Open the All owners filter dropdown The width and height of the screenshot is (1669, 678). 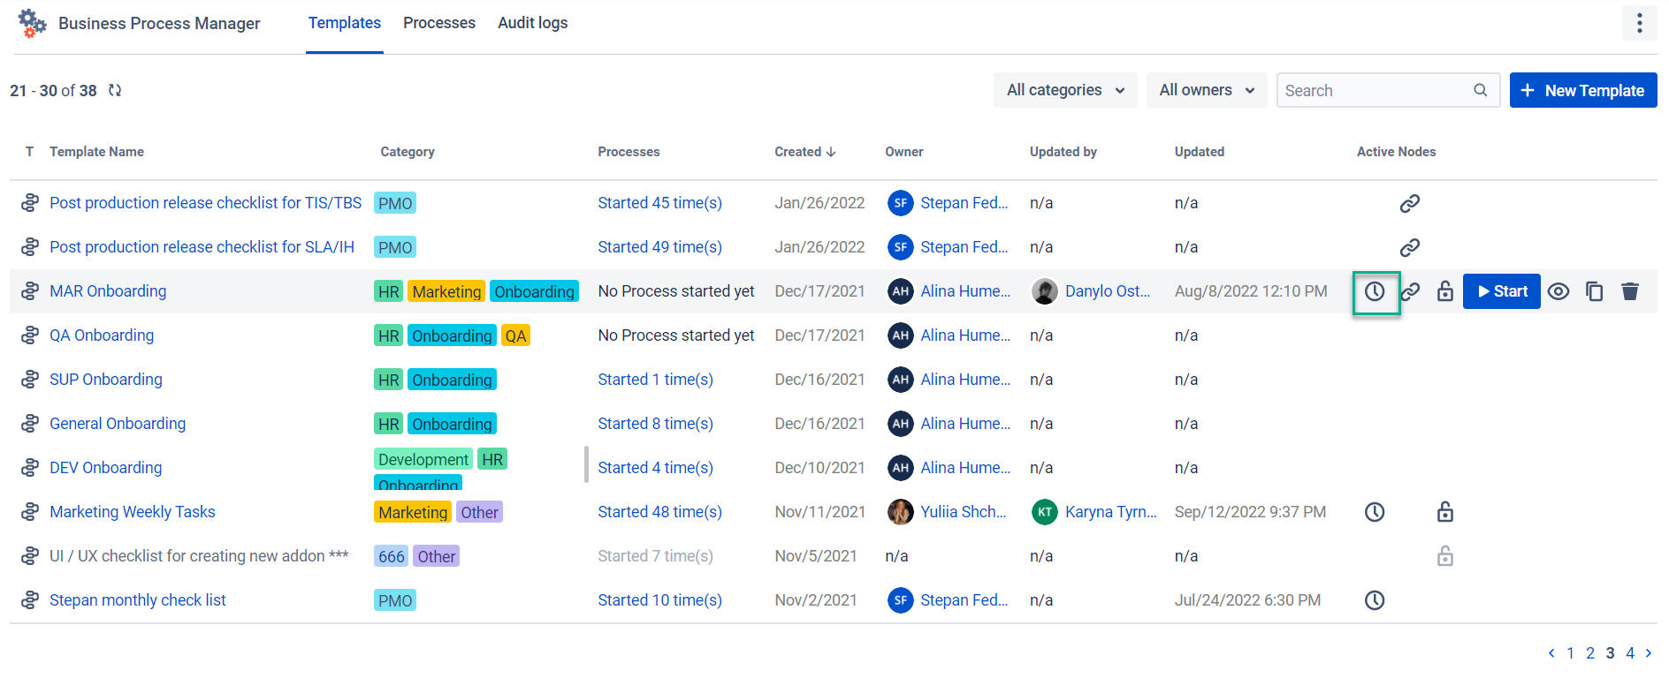[x=1206, y=91]
